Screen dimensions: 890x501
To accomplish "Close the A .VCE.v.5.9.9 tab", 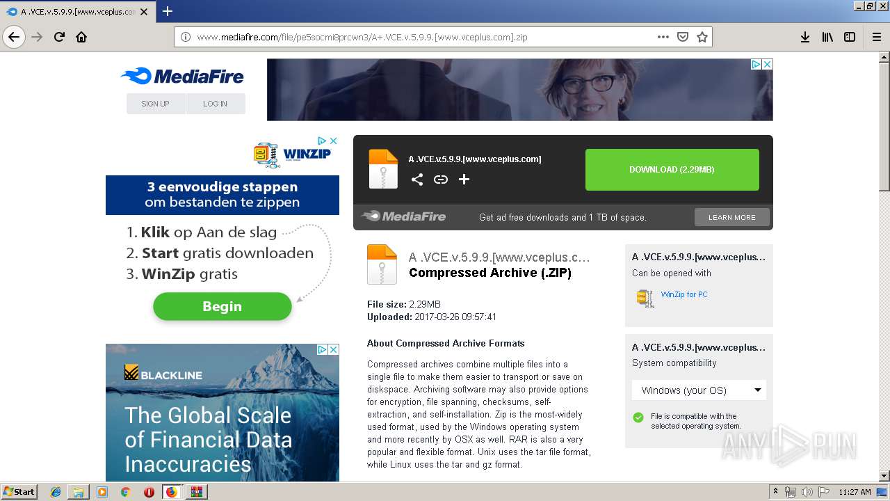I will tap(144, 12).
